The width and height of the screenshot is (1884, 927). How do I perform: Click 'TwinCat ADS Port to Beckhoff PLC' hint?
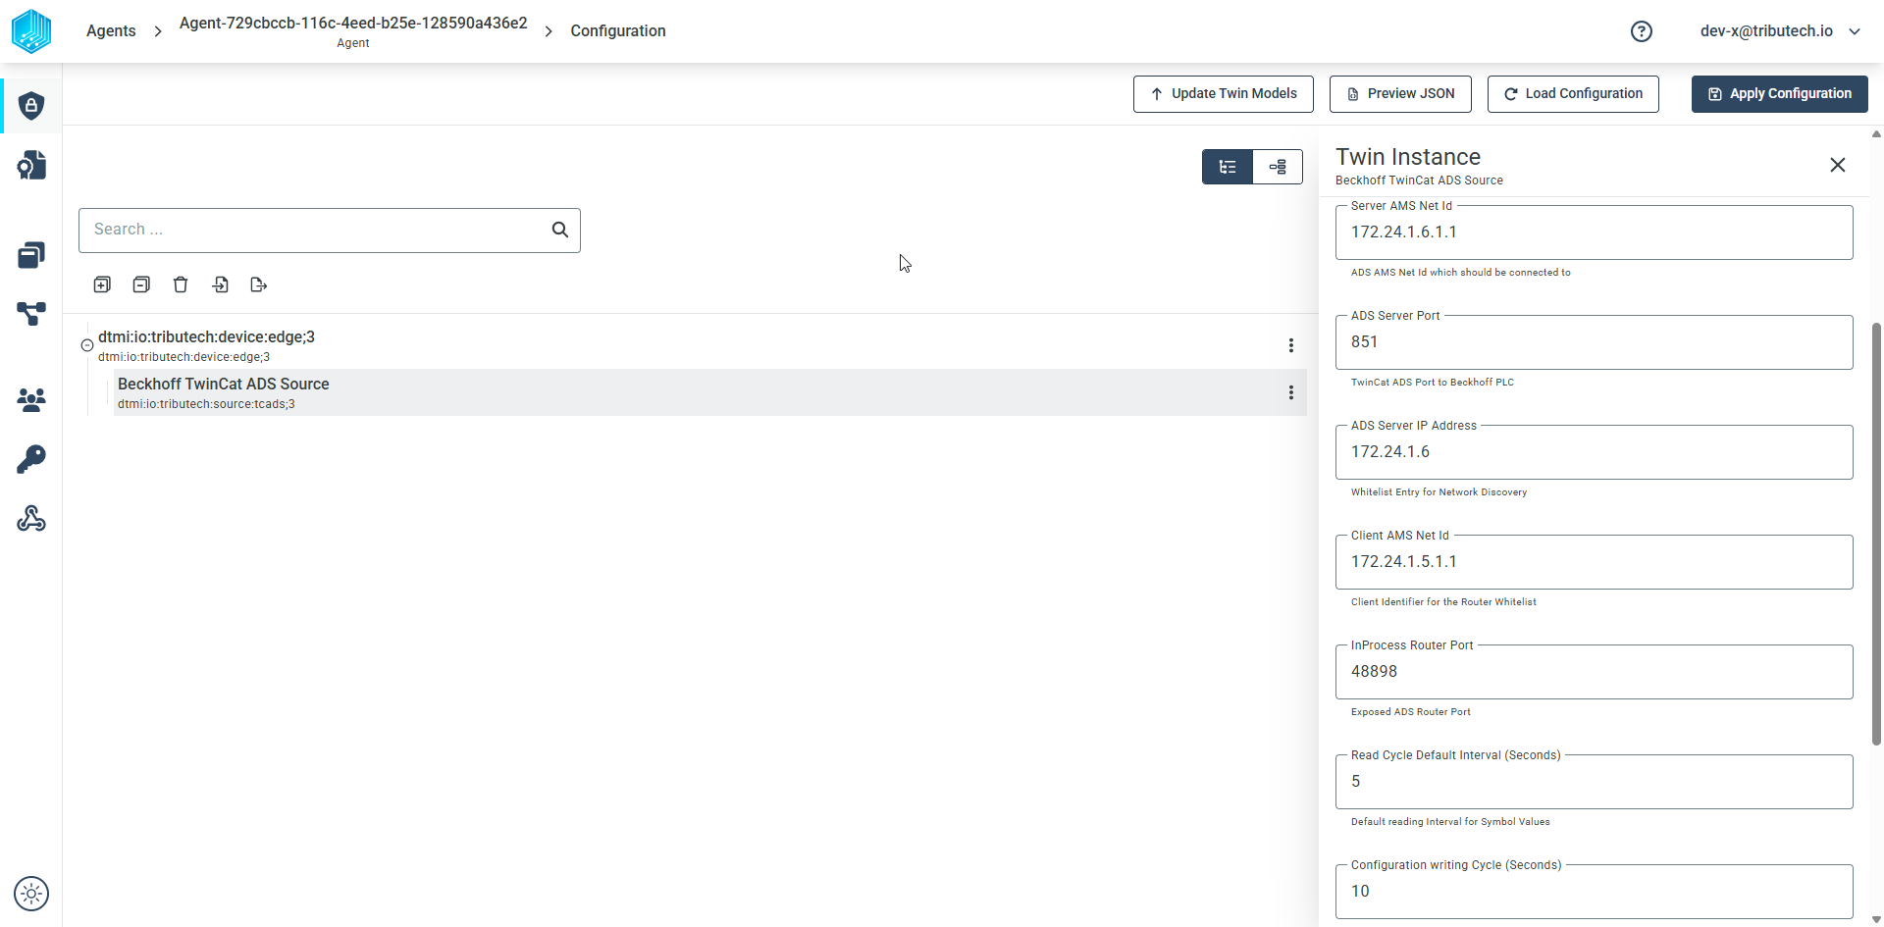pyautogui.click(x=1433, y=383)
